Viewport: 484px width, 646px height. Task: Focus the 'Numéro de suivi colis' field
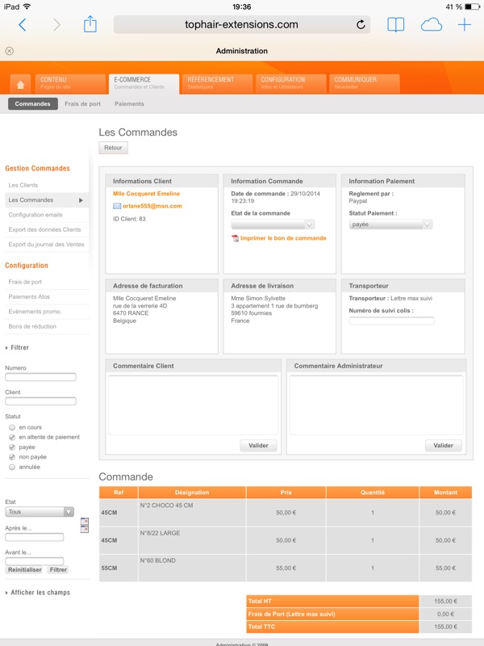pyautogui.click(x=391, y=321)
